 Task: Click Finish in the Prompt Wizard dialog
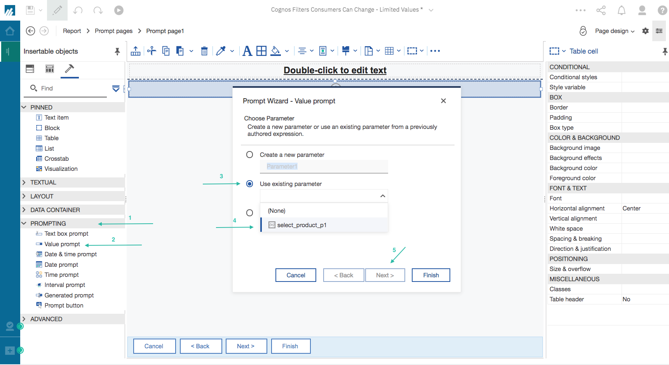pyautogui.click(x=431, y=275)
